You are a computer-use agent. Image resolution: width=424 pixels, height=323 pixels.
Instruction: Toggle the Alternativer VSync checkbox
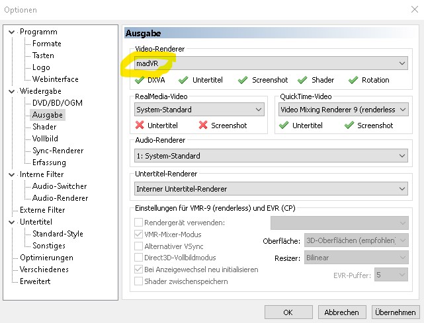click(138, 246)
